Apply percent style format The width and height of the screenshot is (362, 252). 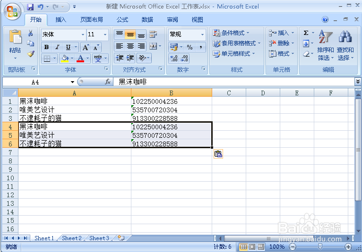[190, 47]
